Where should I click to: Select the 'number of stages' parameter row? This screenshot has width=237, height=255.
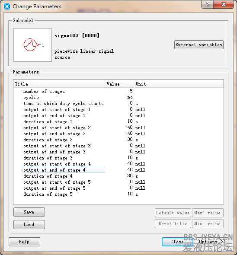[118, 91]
